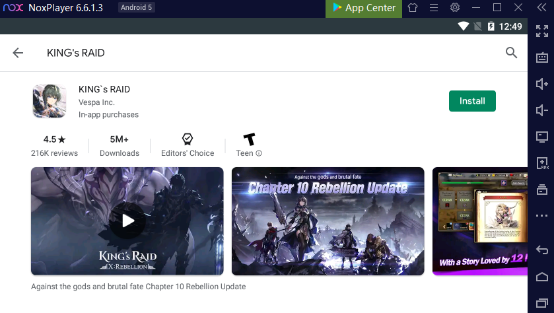Click the In-app purchases label

tap(108, 115)
